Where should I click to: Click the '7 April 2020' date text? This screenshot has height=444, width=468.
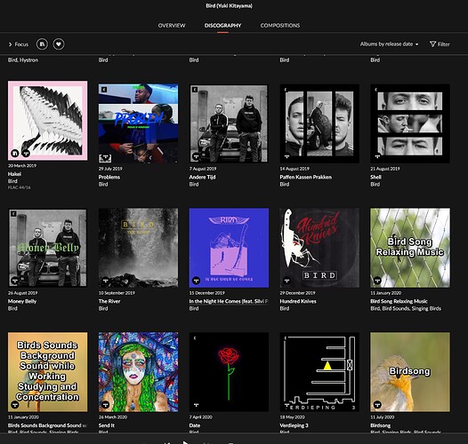pyautogui.click(x=201, y=417)
